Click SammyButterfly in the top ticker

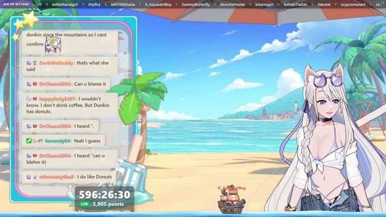(195, 4)
